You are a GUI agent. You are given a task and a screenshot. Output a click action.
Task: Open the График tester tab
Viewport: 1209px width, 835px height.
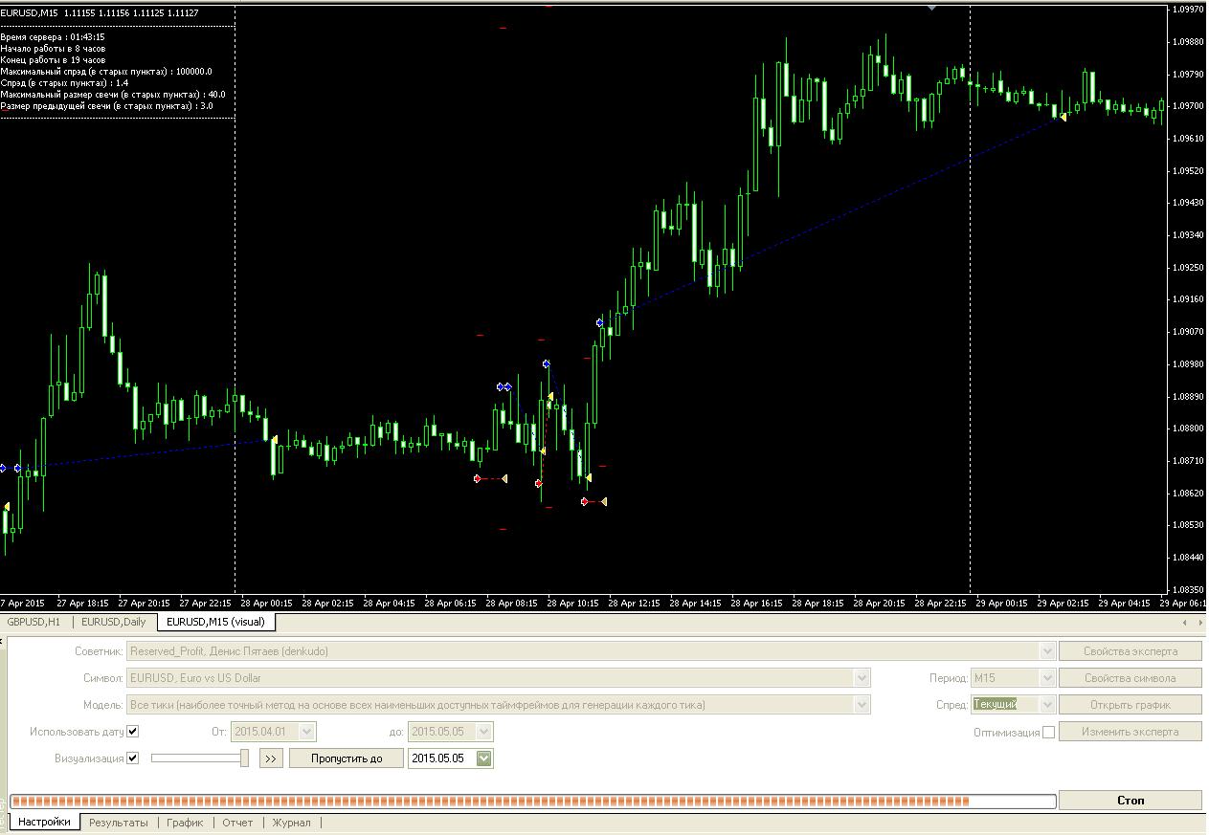pyautogui.click(x=185, y=823)
